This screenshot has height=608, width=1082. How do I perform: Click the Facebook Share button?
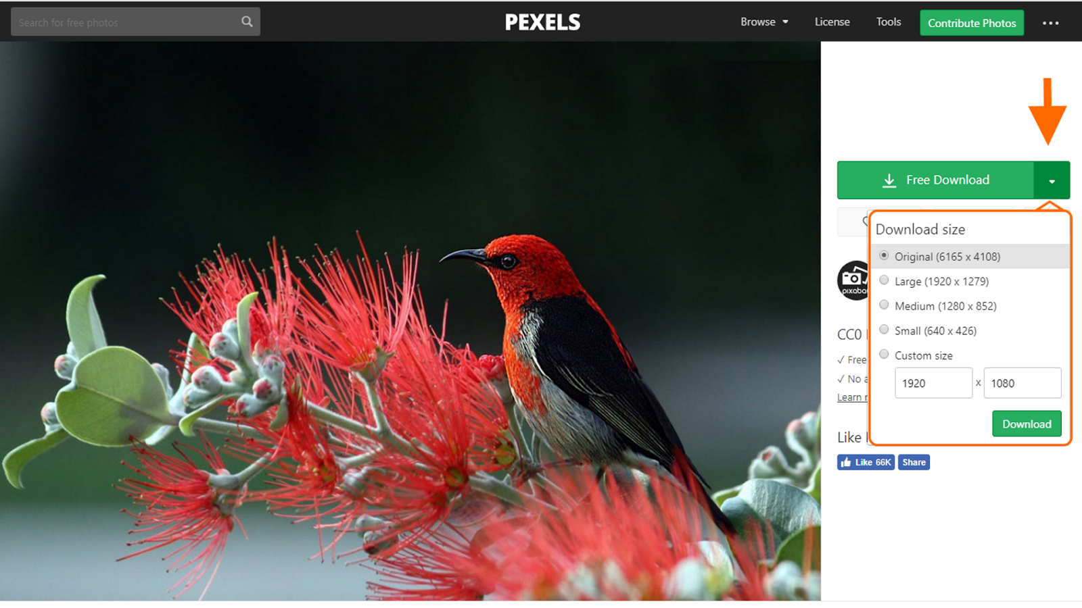[x=914, y=462]
